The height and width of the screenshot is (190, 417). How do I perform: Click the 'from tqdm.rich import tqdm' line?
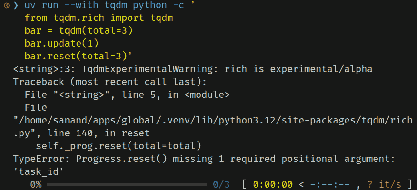pos(99,20)
